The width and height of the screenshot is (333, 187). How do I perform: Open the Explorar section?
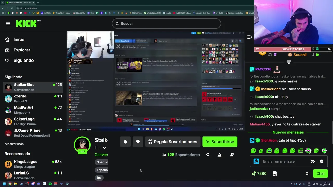(18, 50)
